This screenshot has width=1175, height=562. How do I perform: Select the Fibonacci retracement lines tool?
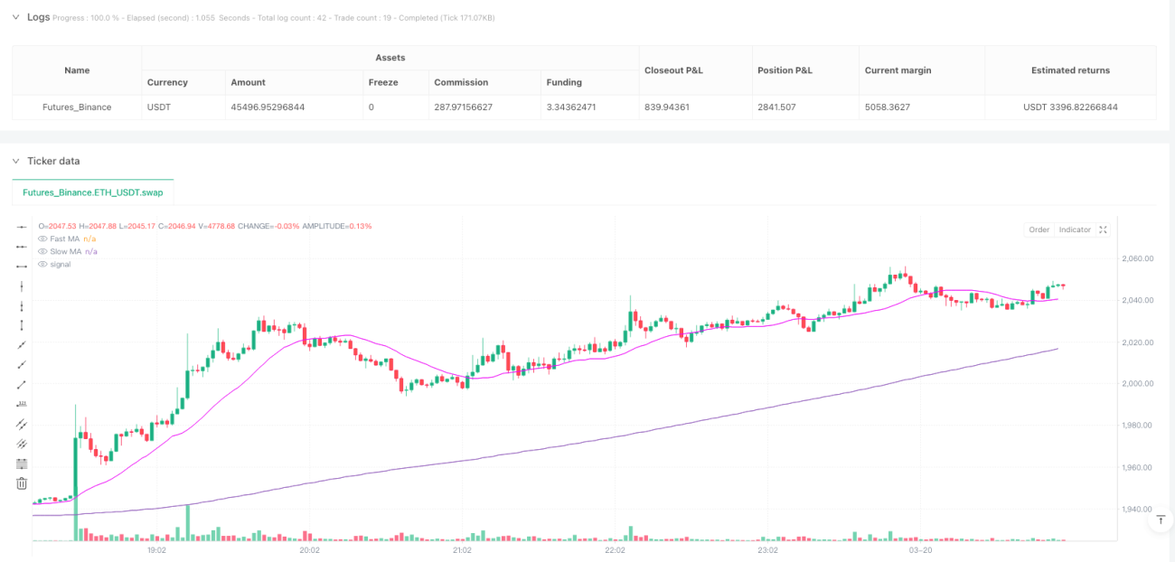22,464
